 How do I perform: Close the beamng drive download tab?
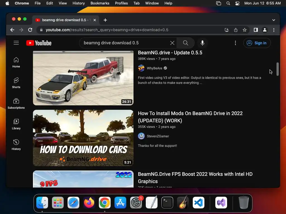[95, 20]
